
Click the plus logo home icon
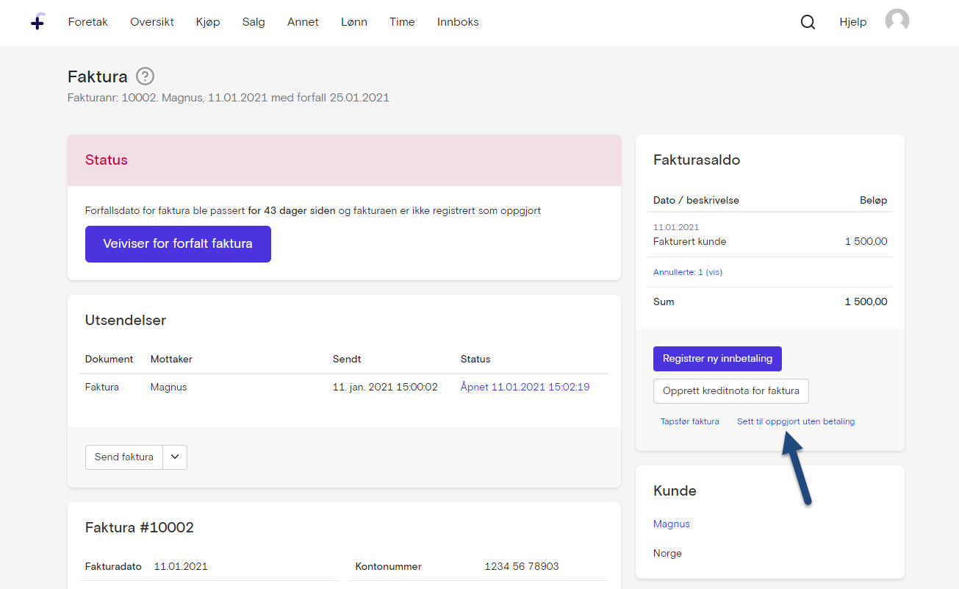point(37,22)
